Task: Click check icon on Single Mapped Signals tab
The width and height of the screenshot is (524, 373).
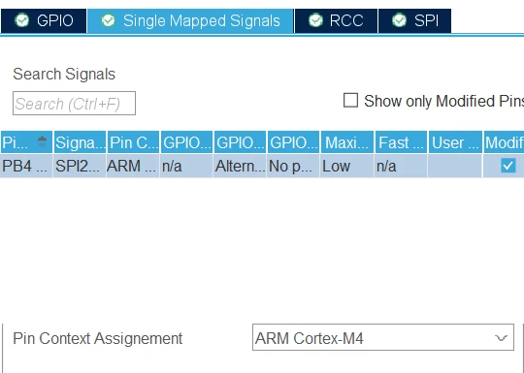Action: [109, 20]
